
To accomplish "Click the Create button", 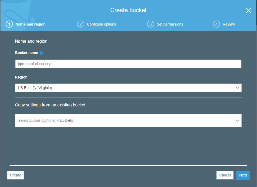I will click(15, 175).
